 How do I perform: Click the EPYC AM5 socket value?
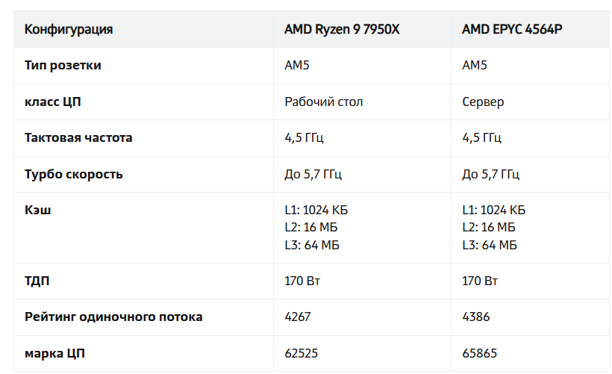coord(475,66)
